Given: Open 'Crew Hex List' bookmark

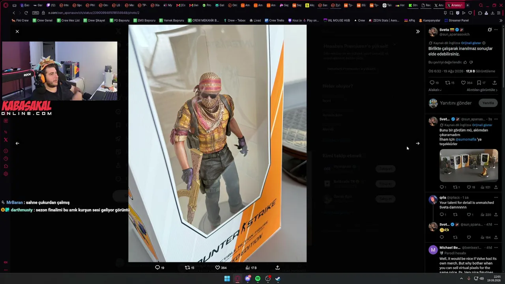Looking at the screenshot, I should 68,20.
